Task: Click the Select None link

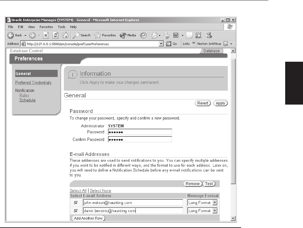Action: [x=100, y=191]
